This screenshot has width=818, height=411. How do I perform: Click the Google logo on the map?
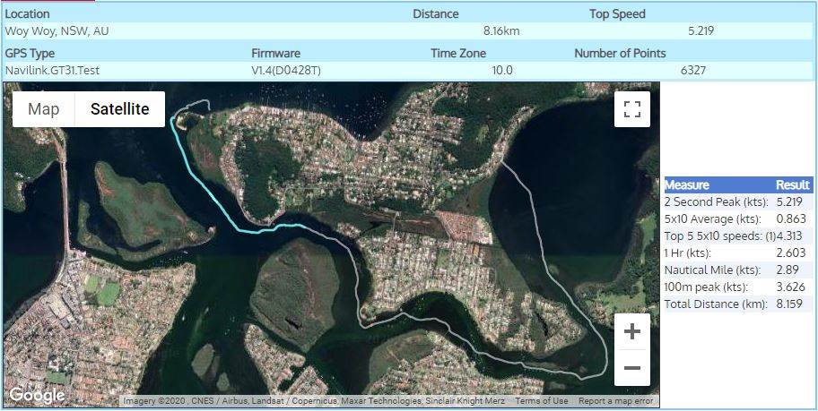(37, 395)
